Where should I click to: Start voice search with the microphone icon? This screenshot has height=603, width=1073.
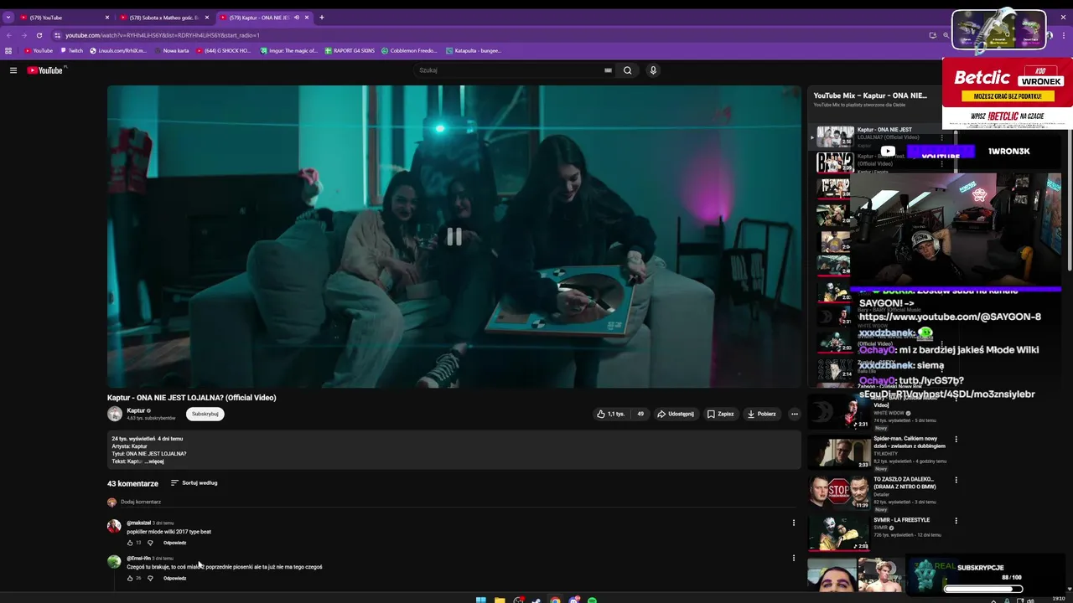pos(653,70)
